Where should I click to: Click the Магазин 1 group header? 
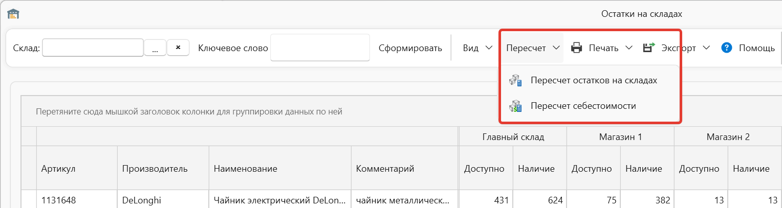tap(620, 136)
